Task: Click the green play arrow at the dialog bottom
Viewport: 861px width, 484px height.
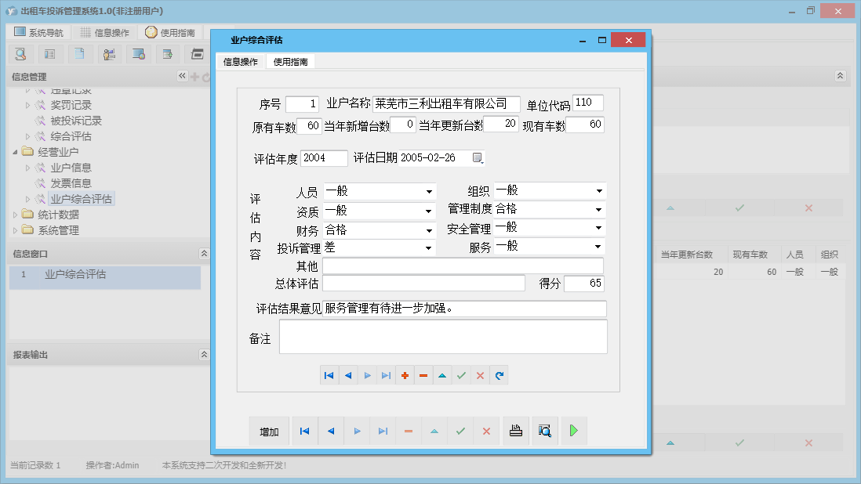Action: pos(573,430)
